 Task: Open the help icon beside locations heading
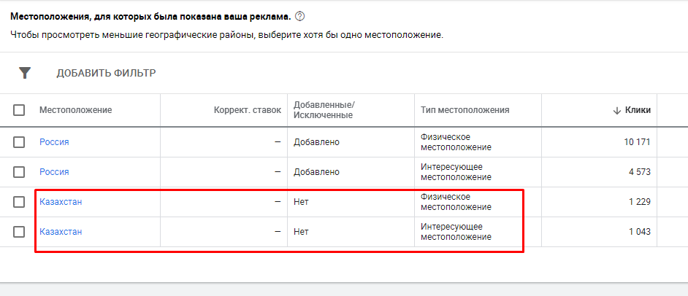(x=299, y=17)
